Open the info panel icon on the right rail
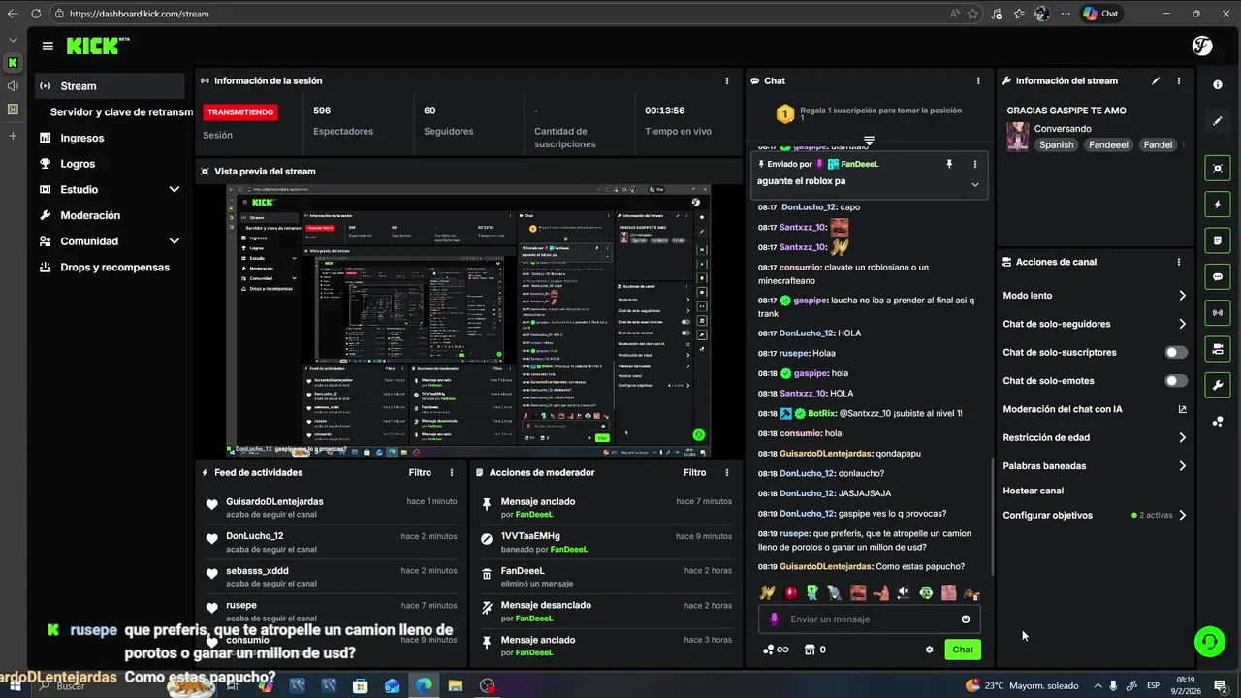 click(1218, 84)
